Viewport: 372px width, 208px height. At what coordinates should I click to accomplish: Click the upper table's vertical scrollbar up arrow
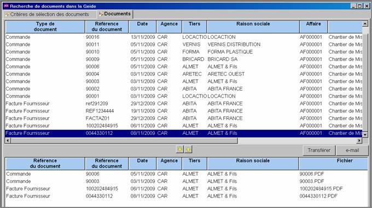[365, 23]
